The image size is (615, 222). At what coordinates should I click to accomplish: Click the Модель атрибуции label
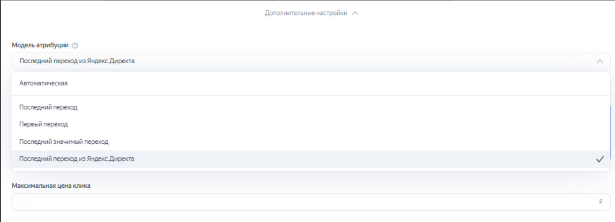tap(40, 45)
